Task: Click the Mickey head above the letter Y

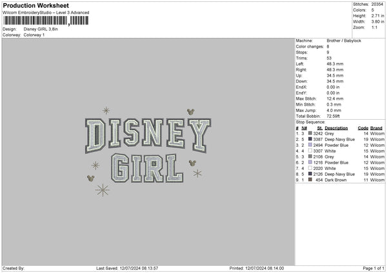Action: (190, 112)
